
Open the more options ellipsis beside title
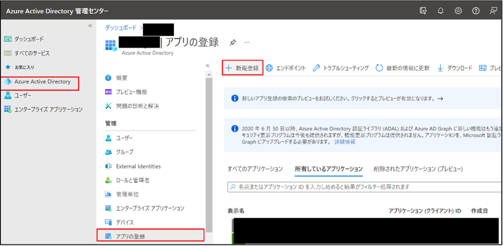(247, 42)
